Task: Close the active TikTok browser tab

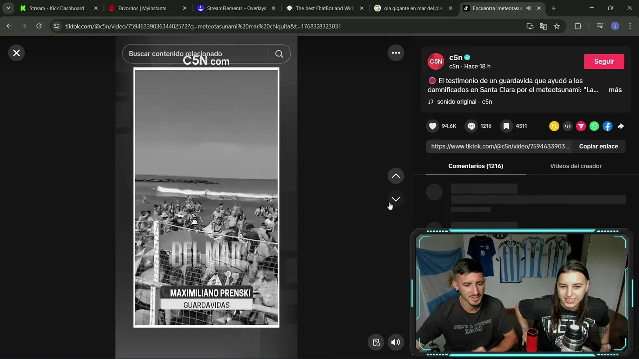Action: click(539, 8)
